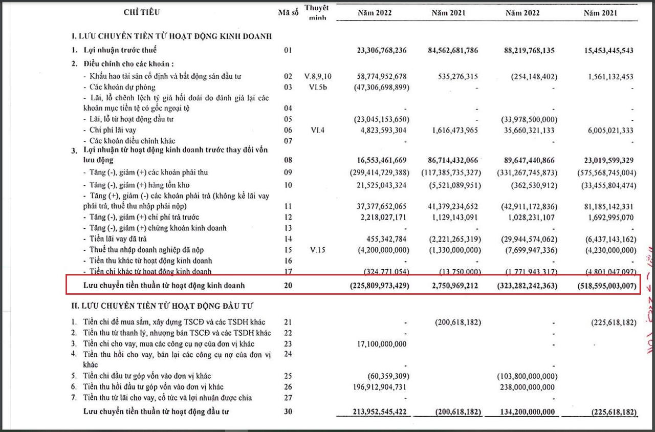Select "Thuế thu nhập doanh nghiệp đã nộp" row label
Viewport: 655px width, 432px height.
pos(147,250)
